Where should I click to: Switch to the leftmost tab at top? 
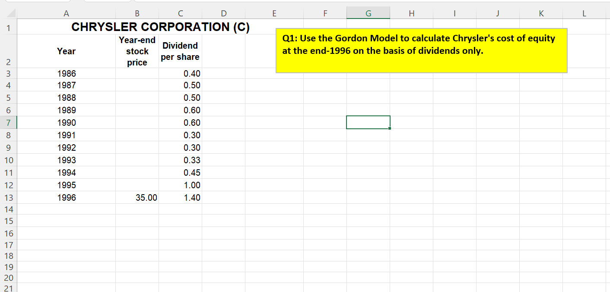(37, 1)
